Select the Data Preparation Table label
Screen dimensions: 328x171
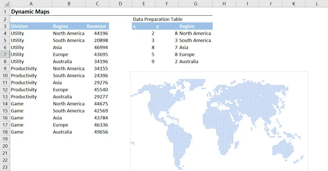(158, 19)
